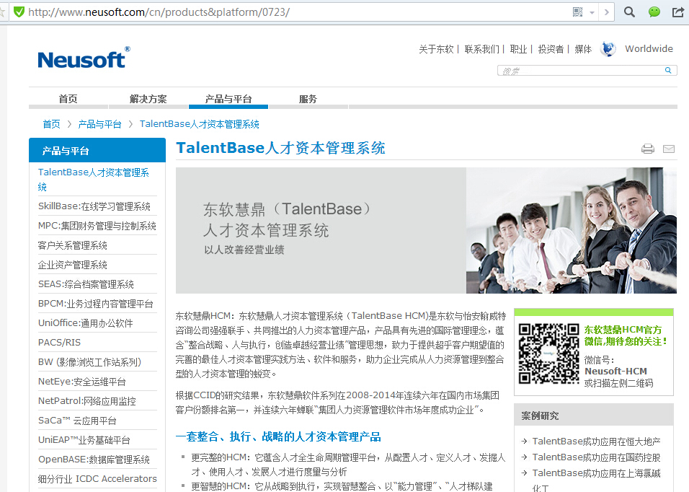Open SEAS:综合档案管理系统 in the sidebar
Image resolution: width=689 pixels, height=492 pixels.
[86, 284]
